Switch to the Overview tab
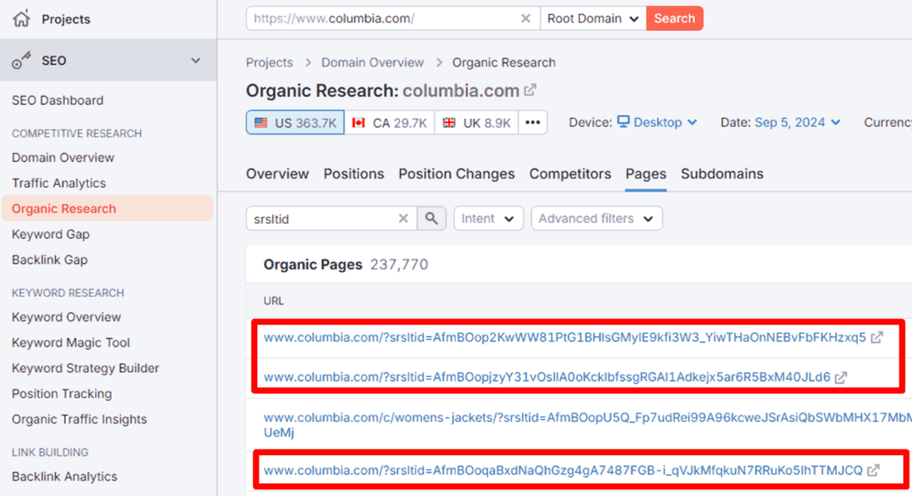The width and height of the screenshot is (912, 496). point(277,174)
